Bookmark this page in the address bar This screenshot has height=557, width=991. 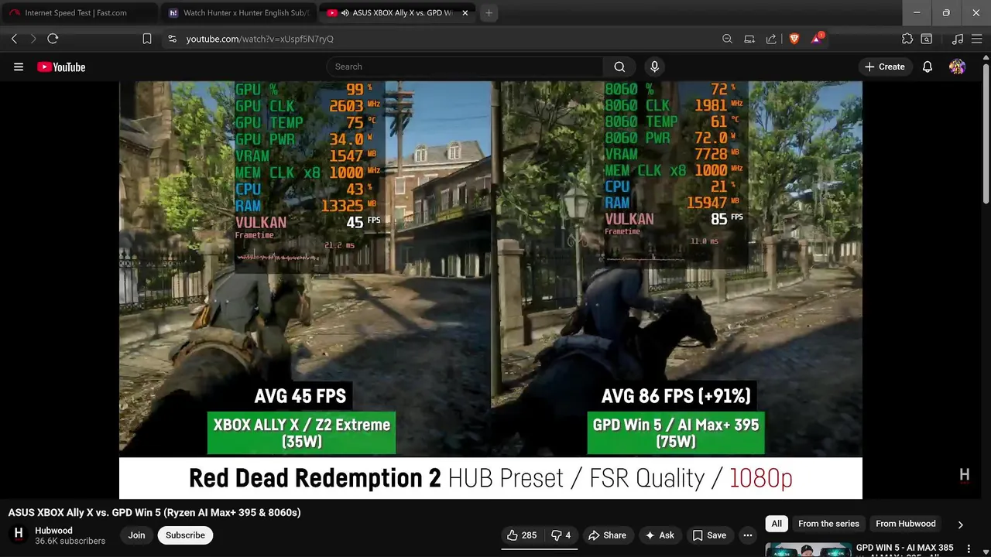(147, 39)
